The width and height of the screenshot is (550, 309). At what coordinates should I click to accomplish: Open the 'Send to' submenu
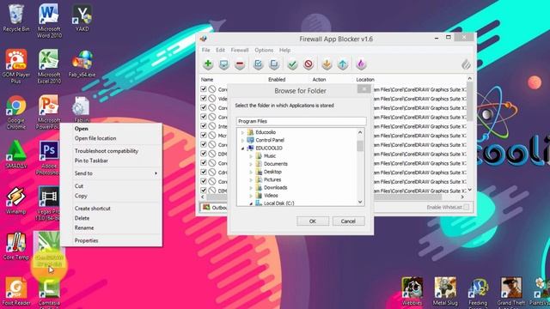pos(112,173)
